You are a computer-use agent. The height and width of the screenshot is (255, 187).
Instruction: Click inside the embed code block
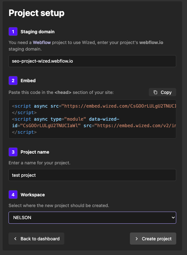[92, 119]
